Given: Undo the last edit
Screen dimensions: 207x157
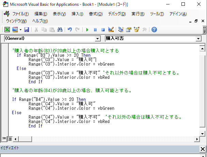Looking at the screenshot, I should (69, 30).
